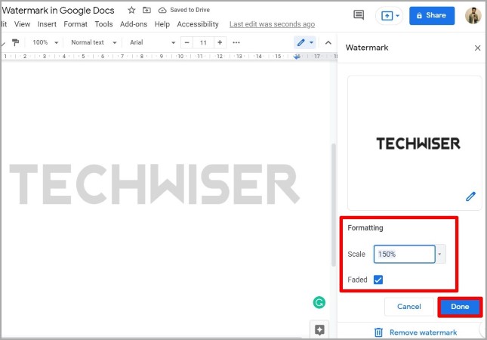Click the Share button

432,16
